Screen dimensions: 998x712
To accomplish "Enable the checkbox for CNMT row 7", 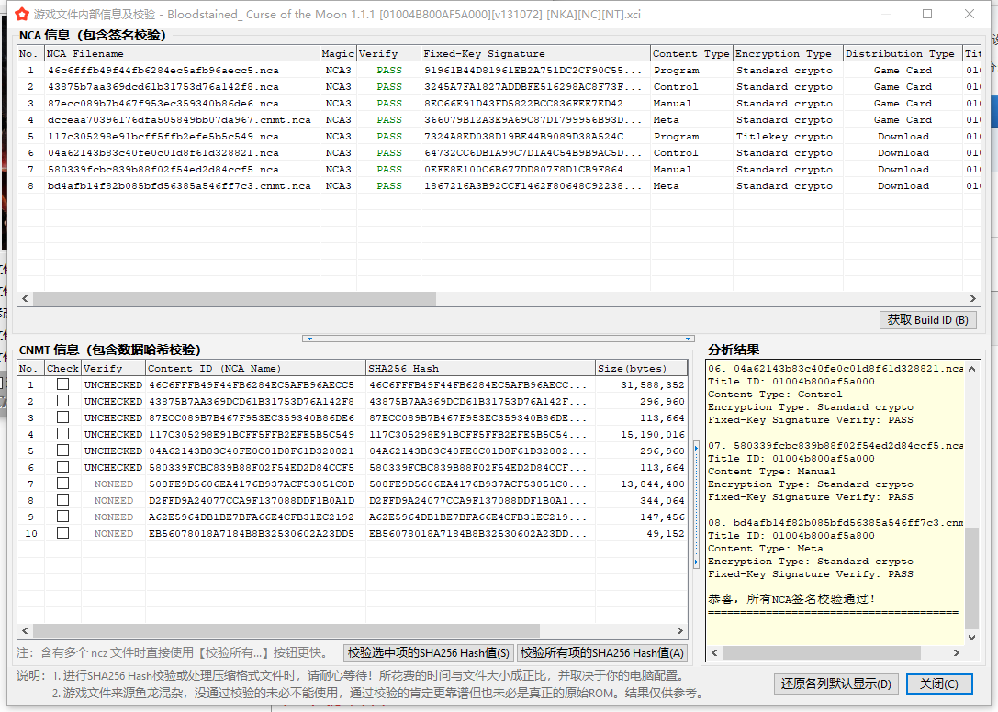I will click(62, 484).
